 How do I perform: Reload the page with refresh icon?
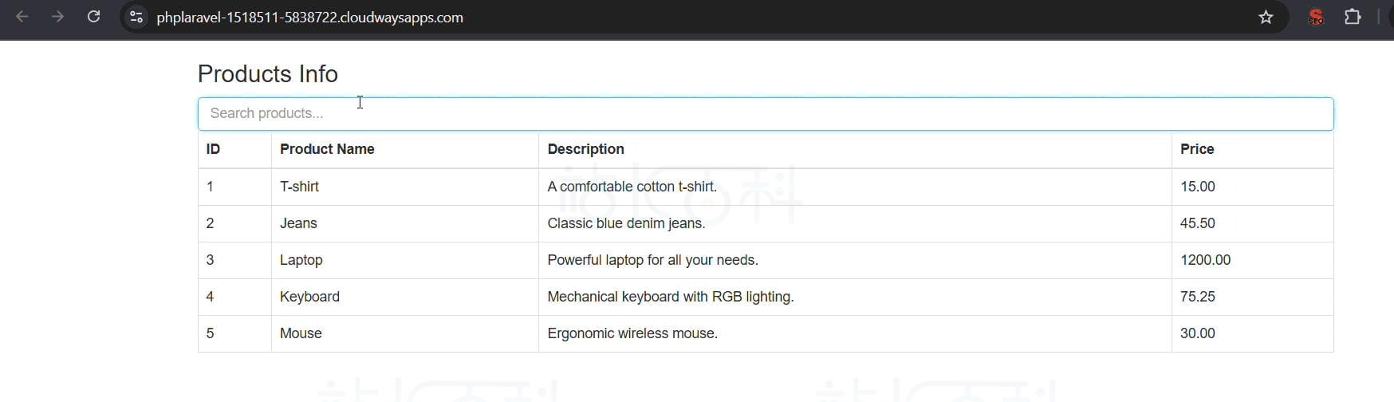[93, 17]
